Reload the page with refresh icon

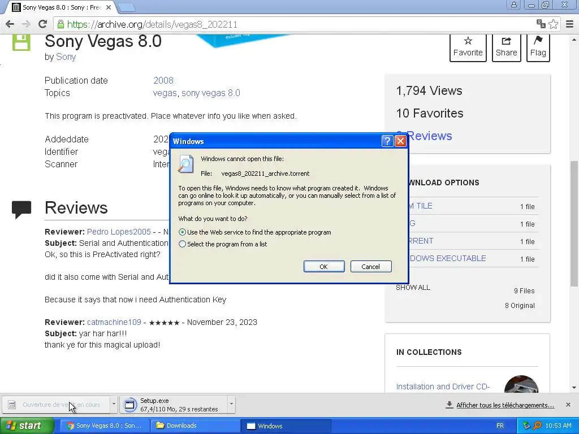tap(43, 24)
